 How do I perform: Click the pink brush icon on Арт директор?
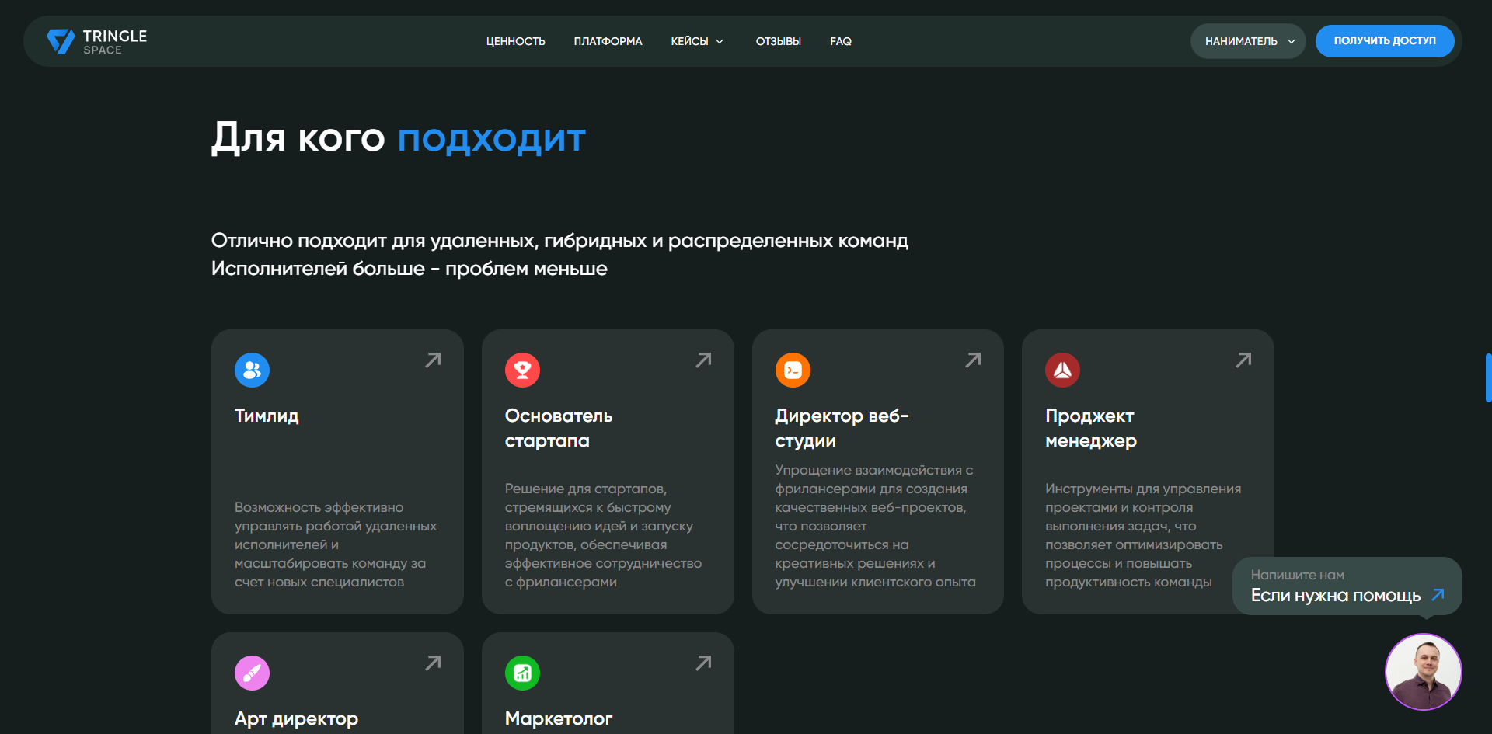click(252, 673)
